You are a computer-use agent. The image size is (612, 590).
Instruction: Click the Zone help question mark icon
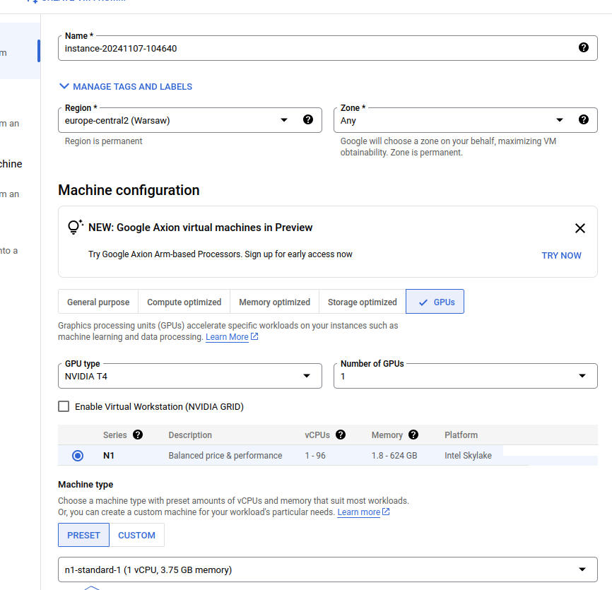583,120
